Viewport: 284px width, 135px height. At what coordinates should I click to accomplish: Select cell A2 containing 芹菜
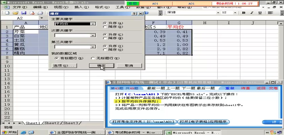pos(26,32)
